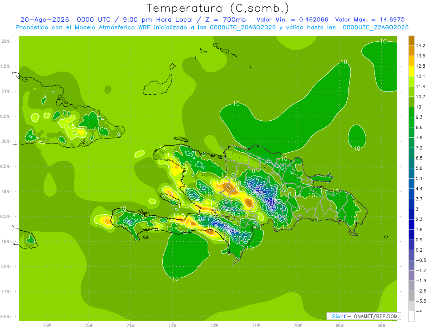Viewport: 428px width, 330px height.
Task: Click the "18N" latitude label
Action: tap(6, 242)
